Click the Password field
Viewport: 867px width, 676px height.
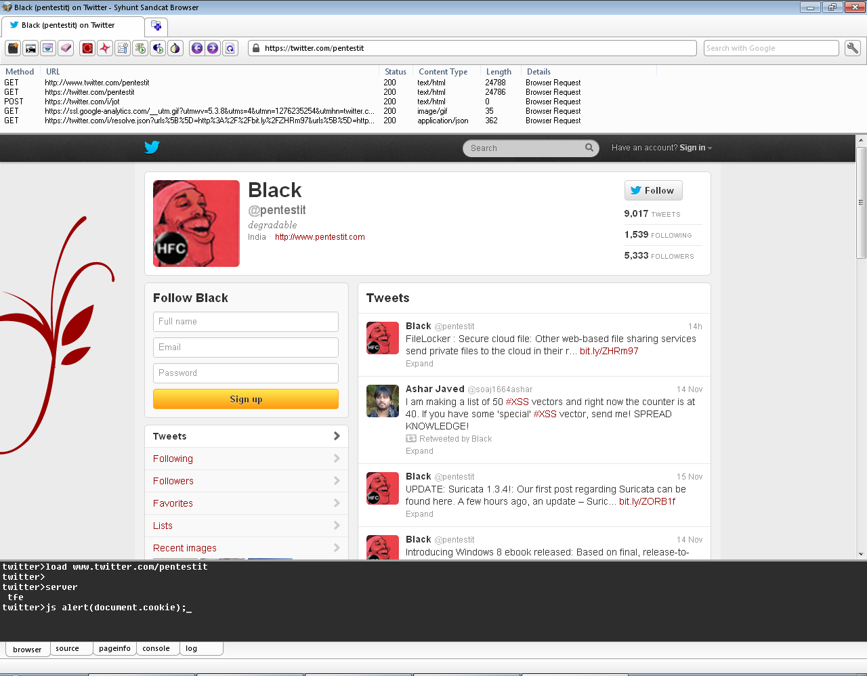[x=246, y=373]
